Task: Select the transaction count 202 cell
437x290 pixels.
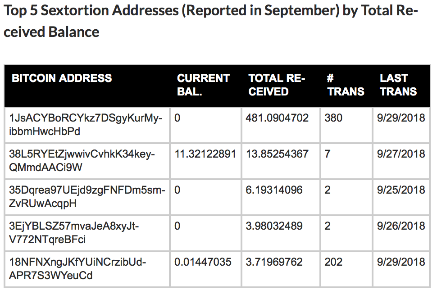Action: pyautogui.click(x=333, y=262)
